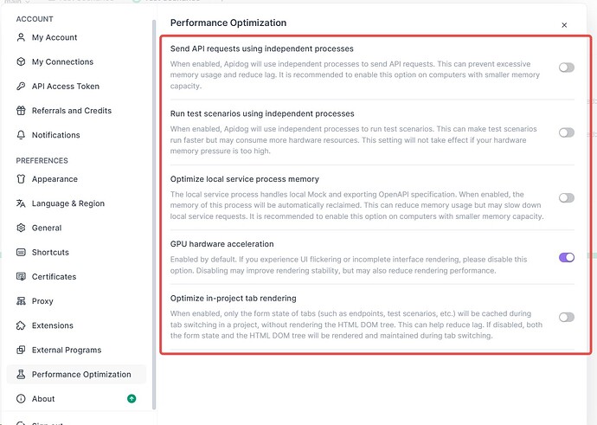Click the Notifications bell icon
Image resolution: width=597 pixels, height=425 pixels.
(x=21, y=135)
